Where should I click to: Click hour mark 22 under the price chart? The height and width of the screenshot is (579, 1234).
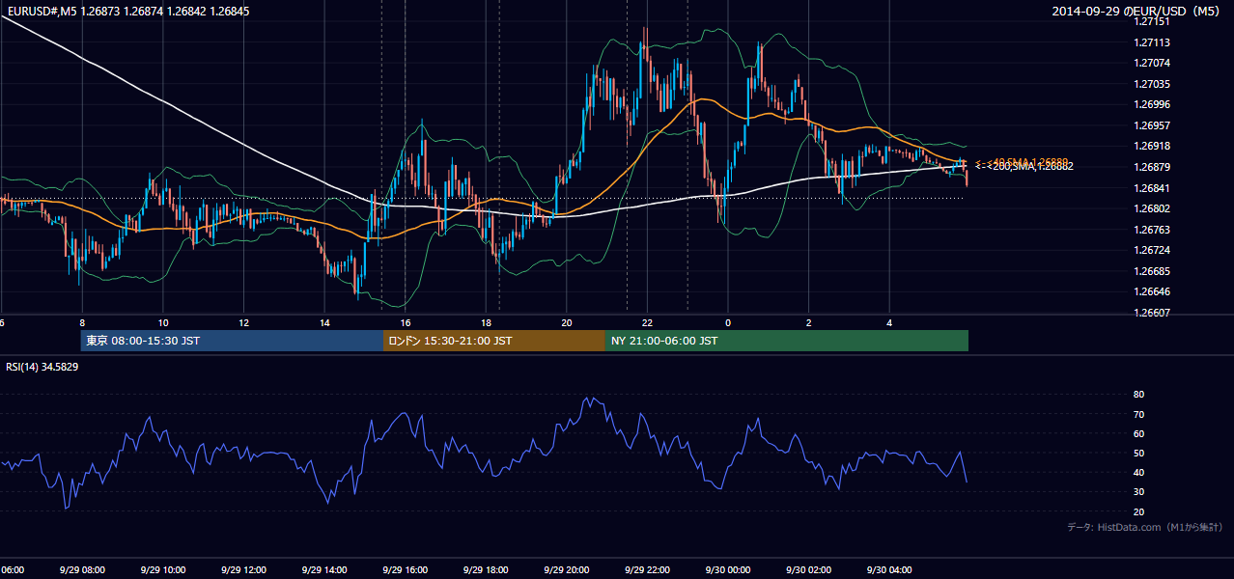point(648,322)
